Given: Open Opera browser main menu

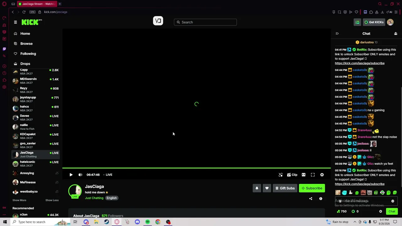Looking at the screenshot, I should [x=4, y=4].
